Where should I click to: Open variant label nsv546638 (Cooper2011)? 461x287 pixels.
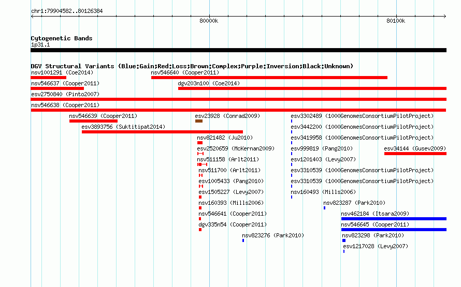(65, 105)
